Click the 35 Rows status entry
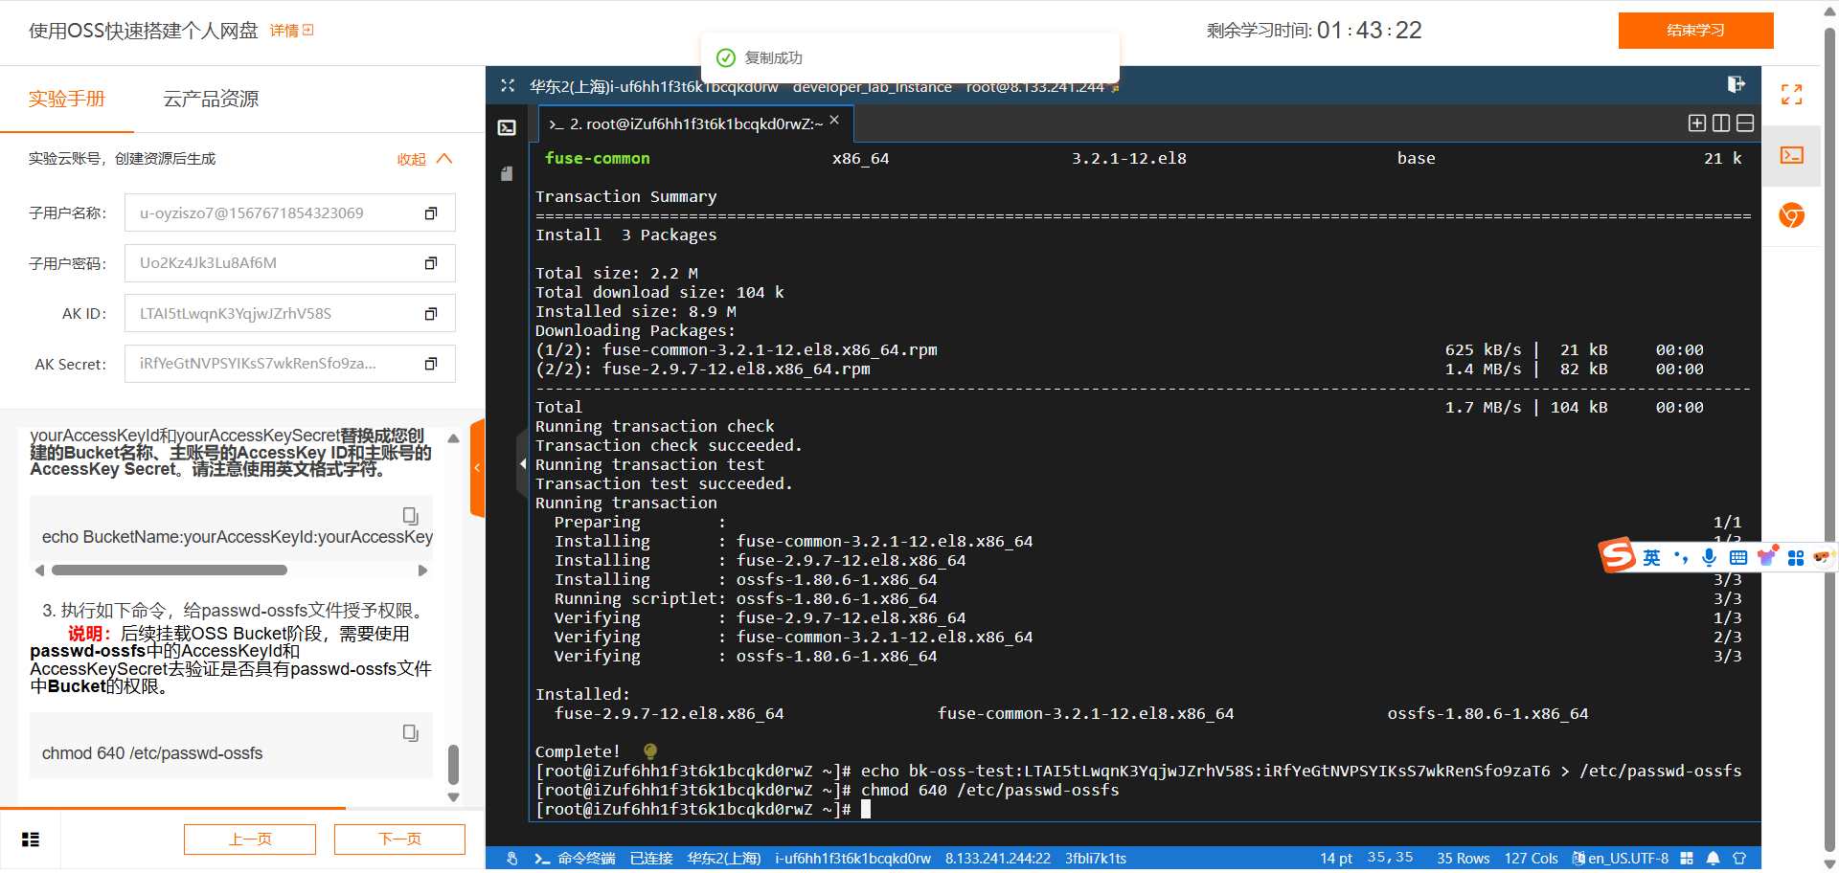 (x=1464, y=859)
